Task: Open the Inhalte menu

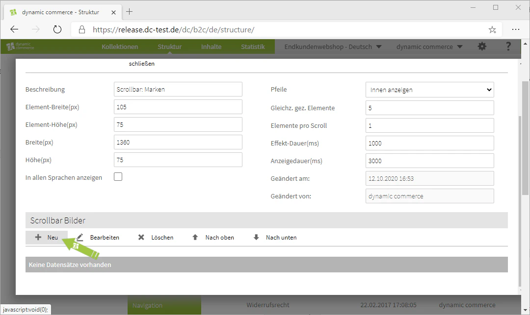Action: 211,47
